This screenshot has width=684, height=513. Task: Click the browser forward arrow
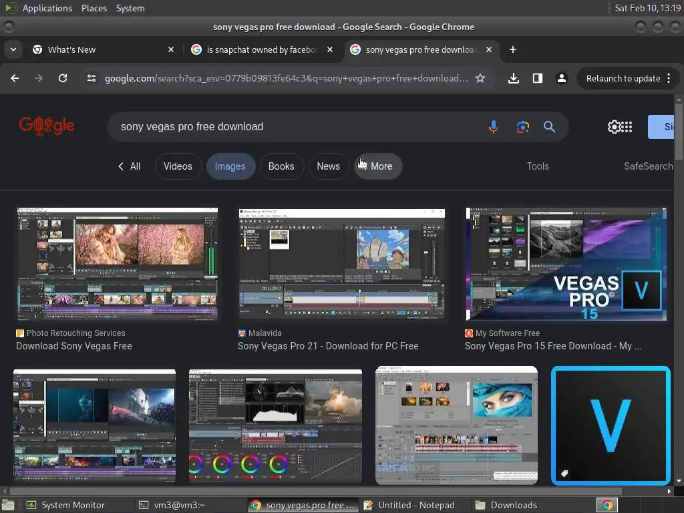click(x=39, y=78)
